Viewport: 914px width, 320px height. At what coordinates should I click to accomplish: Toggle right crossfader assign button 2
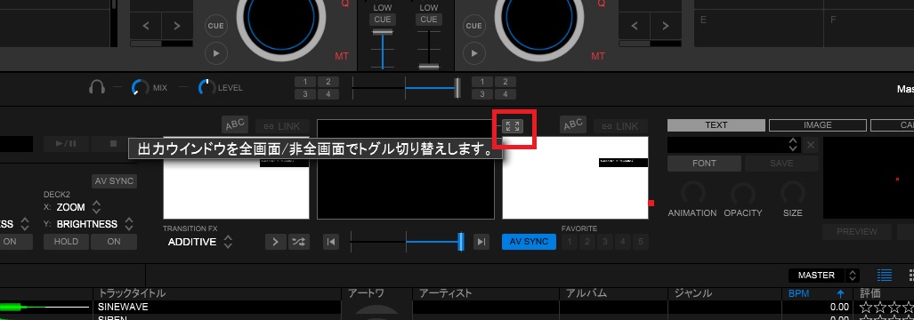505,82
